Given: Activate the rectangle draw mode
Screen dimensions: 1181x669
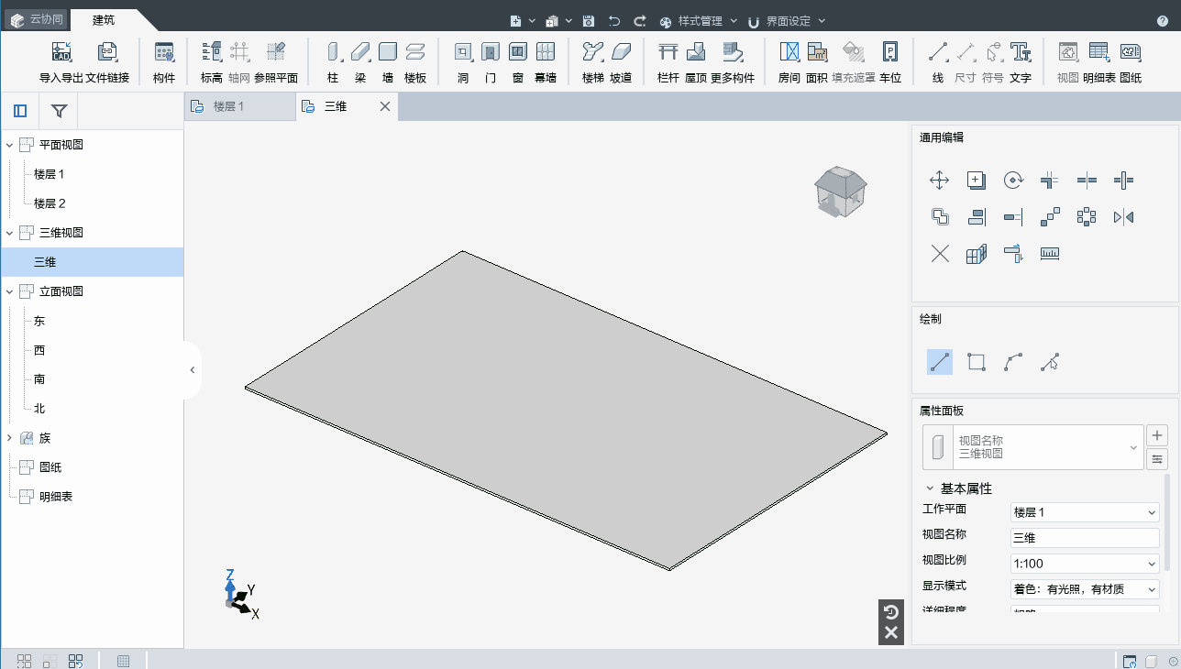Looking at the screenshot, I should (x=977, y=362).
